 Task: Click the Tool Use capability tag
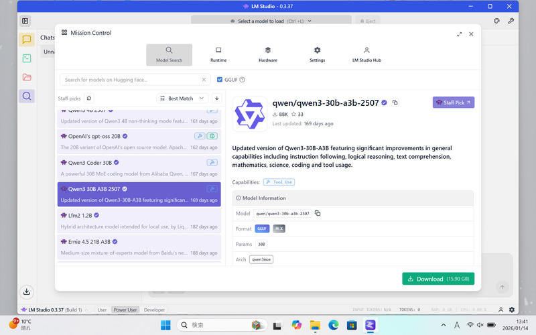(x=279, y=182)
